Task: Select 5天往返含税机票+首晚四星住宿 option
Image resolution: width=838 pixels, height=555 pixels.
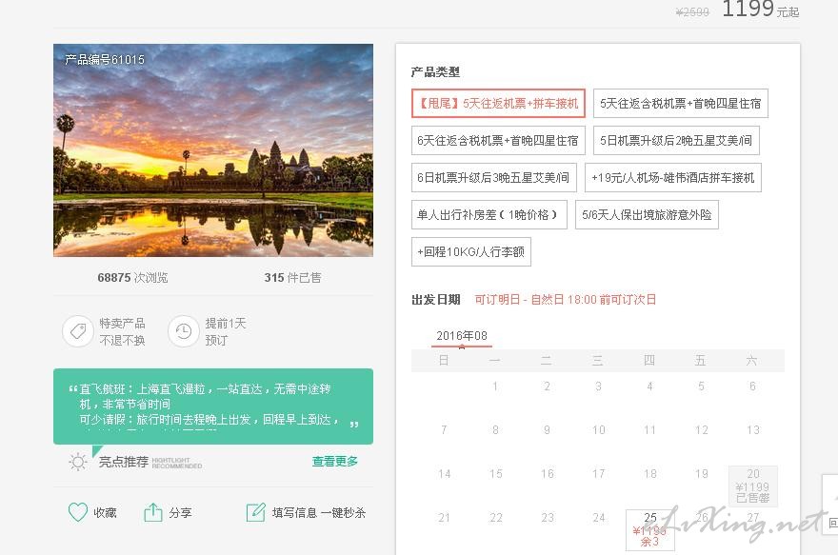Action: click(680, 103)
